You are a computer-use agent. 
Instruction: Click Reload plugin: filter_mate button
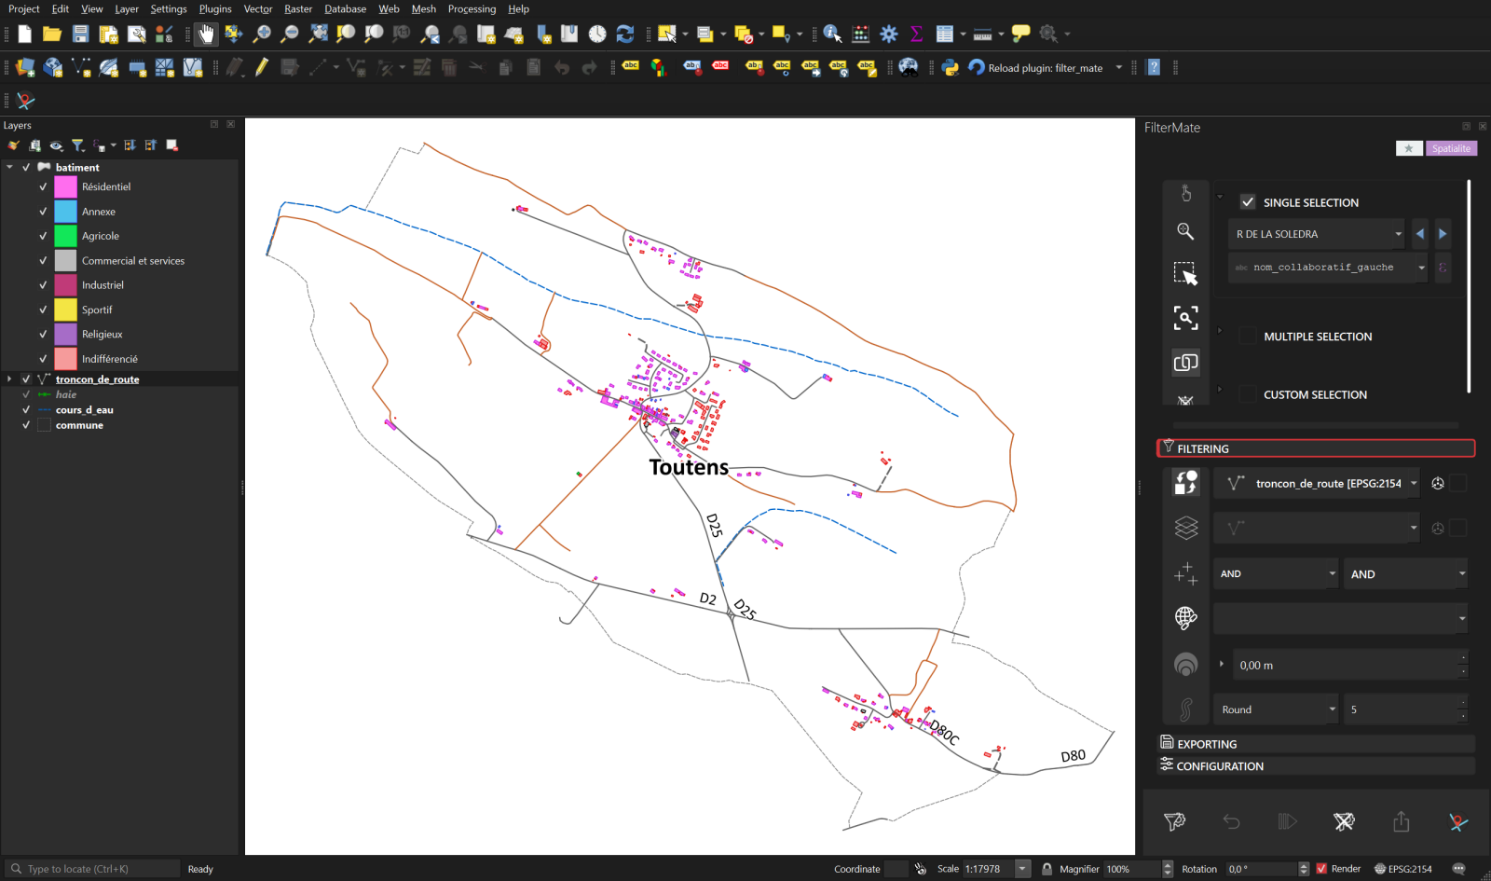pyautogui.click(x=1035, y=68)
